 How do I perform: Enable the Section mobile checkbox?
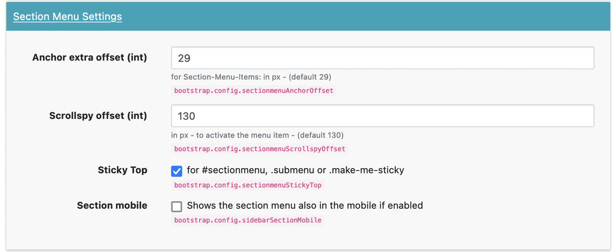(177, 206)
